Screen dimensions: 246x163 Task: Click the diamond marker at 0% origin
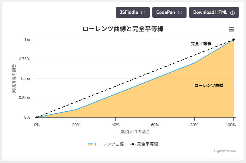[x=37, y=117]
